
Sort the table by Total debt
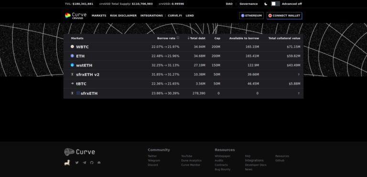click(x=196, y=38)
